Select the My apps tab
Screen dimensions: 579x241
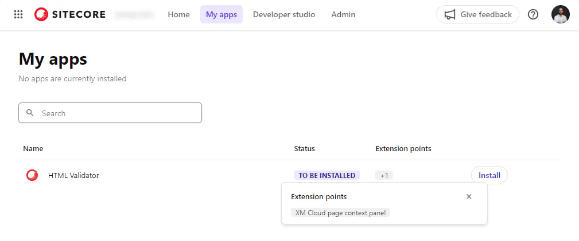coord(222,14)
